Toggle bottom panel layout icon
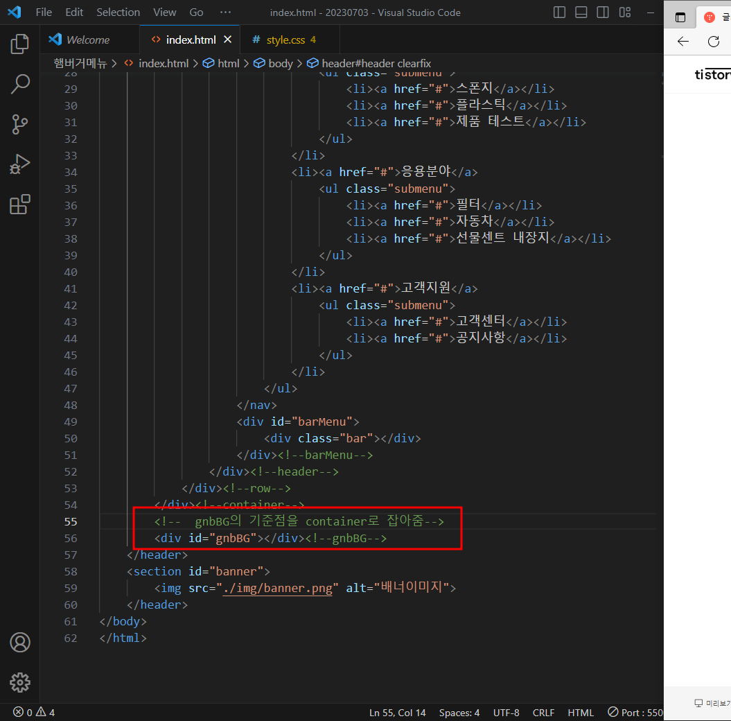 [581, 12]
